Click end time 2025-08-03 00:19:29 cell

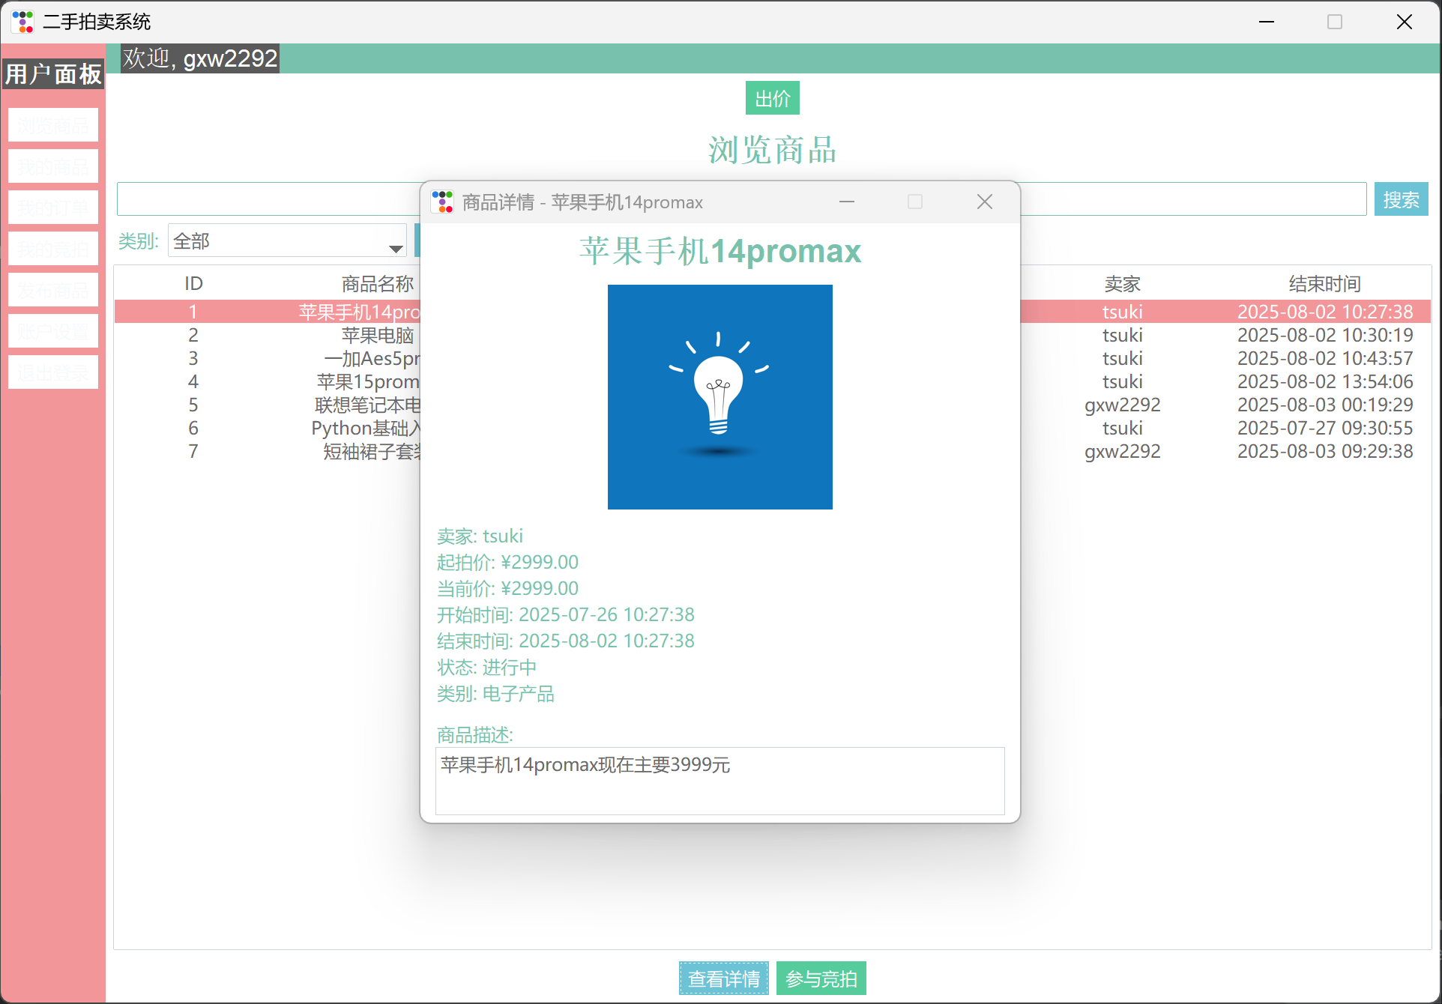click(x=1324, y=405)
